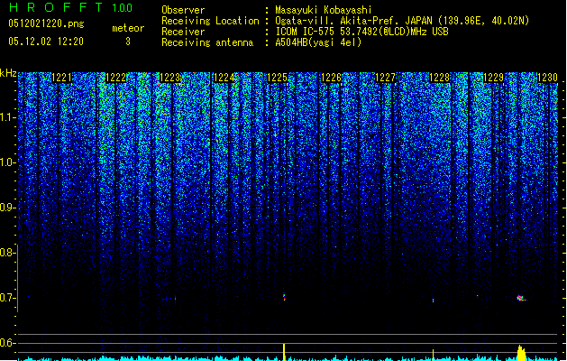Click the meteor count value 3
The image size is (567, 361).
128,42
